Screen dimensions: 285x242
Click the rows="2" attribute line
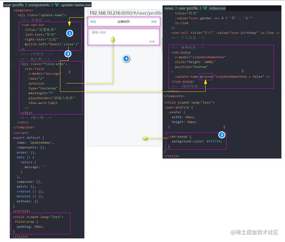[x=36, y=79]
